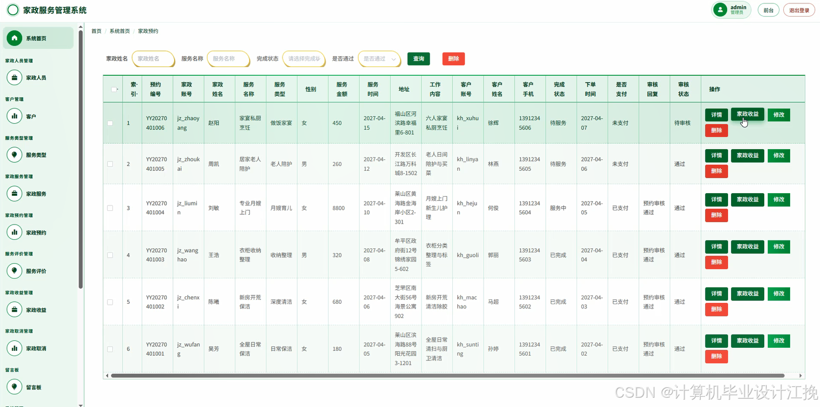
Task: Open 详情 for order YY20270401005
Action: (716, 156)
